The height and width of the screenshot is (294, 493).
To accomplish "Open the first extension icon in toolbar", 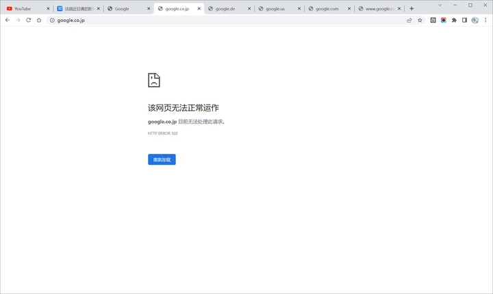I will tap(433, 20).
